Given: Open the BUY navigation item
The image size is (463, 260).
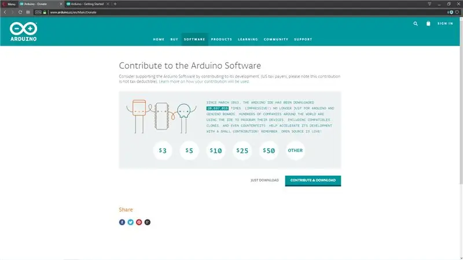Looking at the screenshot, I should coord(174,39).
